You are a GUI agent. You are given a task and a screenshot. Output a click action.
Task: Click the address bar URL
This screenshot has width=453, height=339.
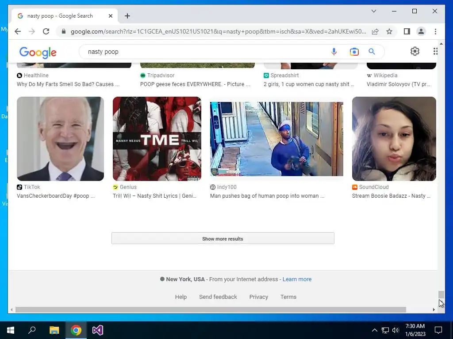pyautogui.click(x=218, y=31)
